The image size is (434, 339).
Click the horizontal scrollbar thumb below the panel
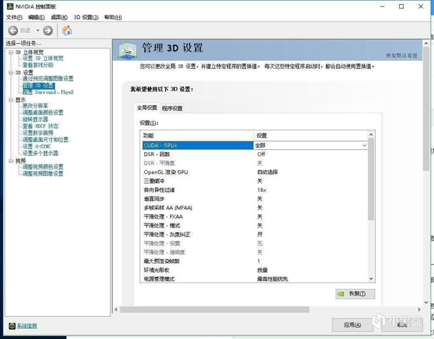tap(215, 309)
